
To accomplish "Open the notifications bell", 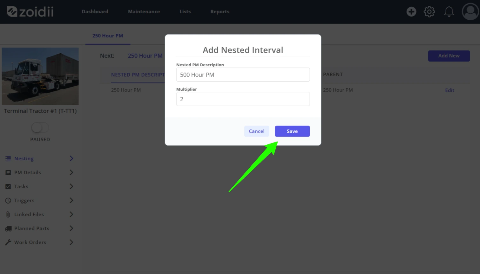I will [x=449, y=12].
